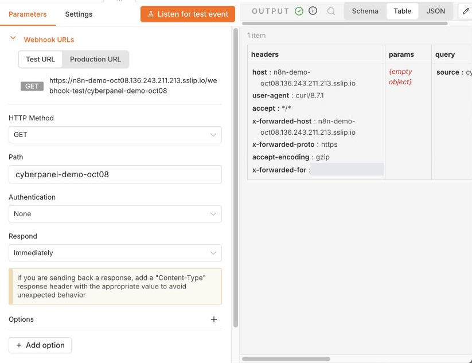Viewport: 472px width, 363px height.
Task: Click the x-forwarded-host header row
Action: [x=304, y=127]
